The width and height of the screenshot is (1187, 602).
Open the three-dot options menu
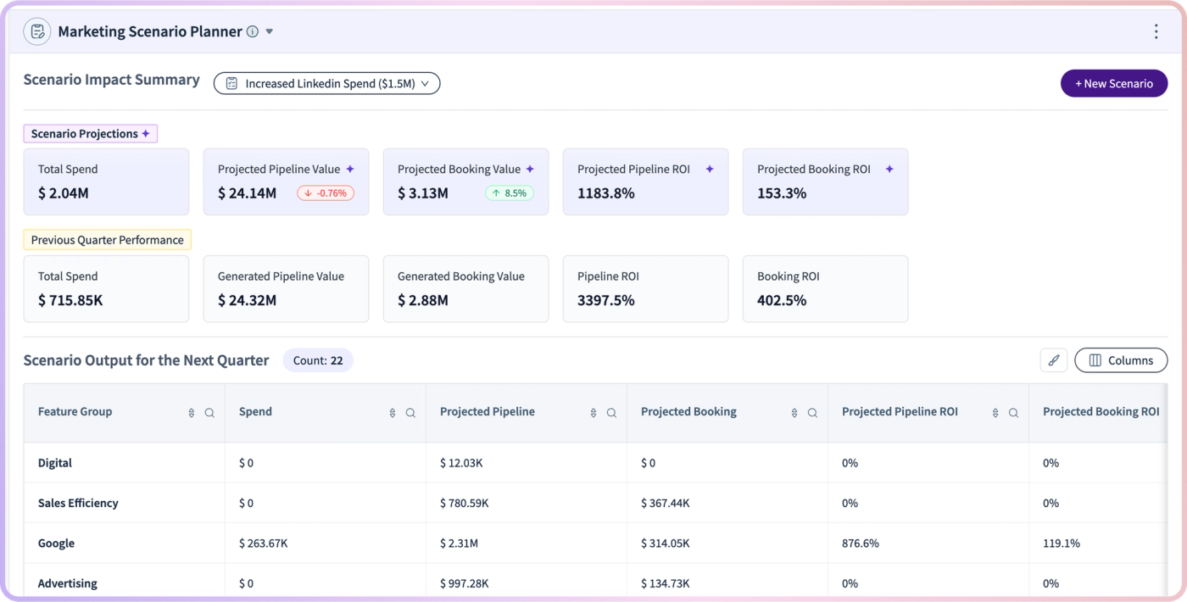point(1156,31)
